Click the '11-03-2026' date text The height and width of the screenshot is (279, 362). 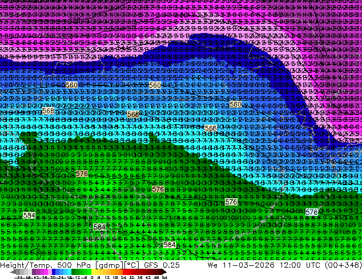(x=248, y=265)
